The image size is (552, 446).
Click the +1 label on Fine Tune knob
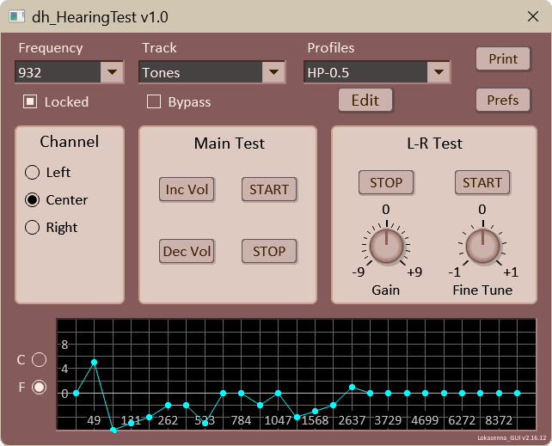pyautogui.click(x=511, y=272)
